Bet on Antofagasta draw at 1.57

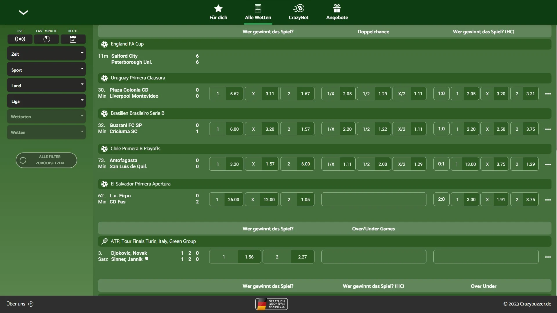coord(262,164)
